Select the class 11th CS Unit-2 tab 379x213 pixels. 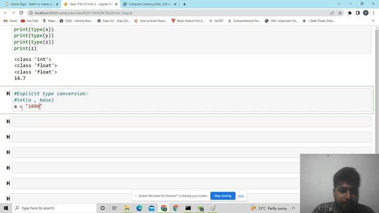[x=88, y=4]
